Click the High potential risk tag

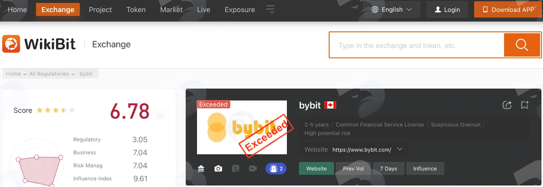pyautogui.click(x=327, y=133)
